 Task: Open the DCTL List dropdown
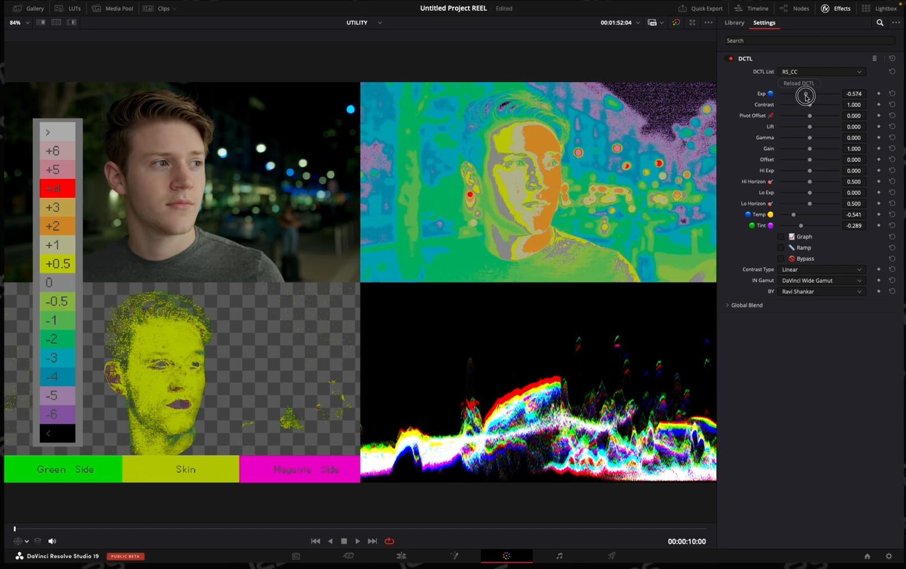(x=821, y=72)
